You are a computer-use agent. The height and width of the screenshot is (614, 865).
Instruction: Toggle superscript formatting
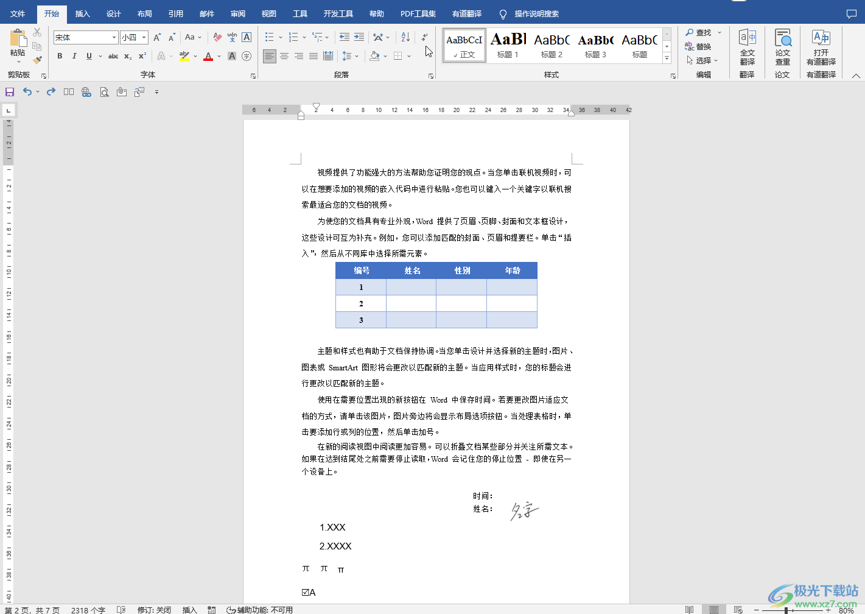tap(142, 56)
